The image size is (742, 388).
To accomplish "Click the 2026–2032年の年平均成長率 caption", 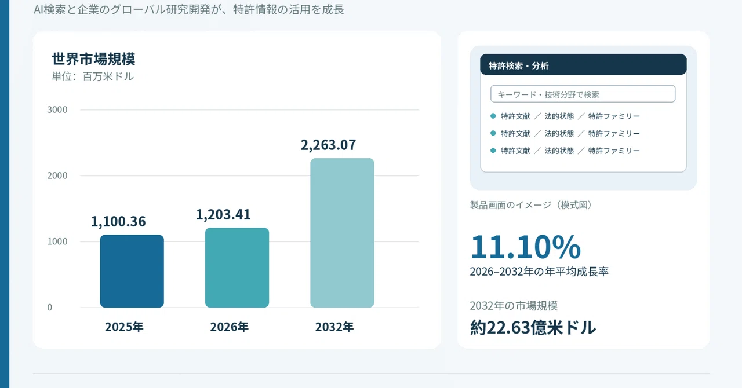I will 539,272.
